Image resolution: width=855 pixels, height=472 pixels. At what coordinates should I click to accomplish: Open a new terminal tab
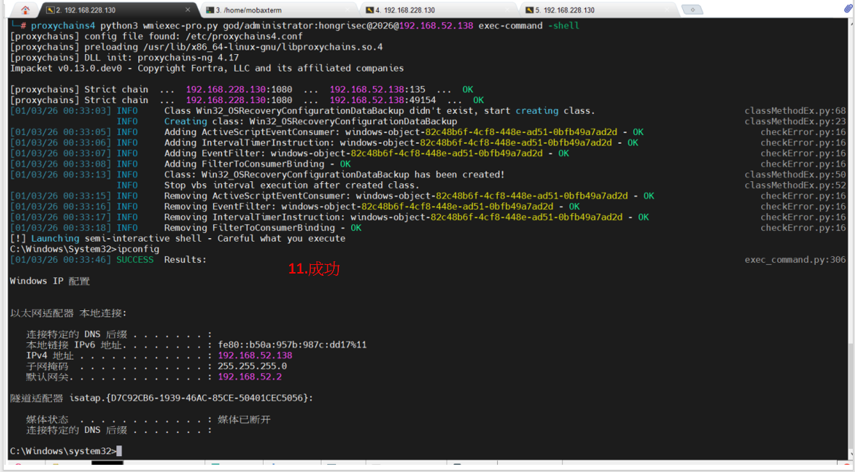coord(692,10)
